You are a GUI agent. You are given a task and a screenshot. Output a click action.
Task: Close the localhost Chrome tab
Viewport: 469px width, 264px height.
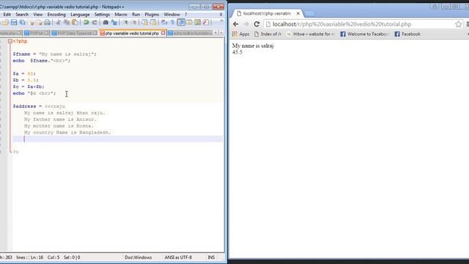(x=298, y=13)
